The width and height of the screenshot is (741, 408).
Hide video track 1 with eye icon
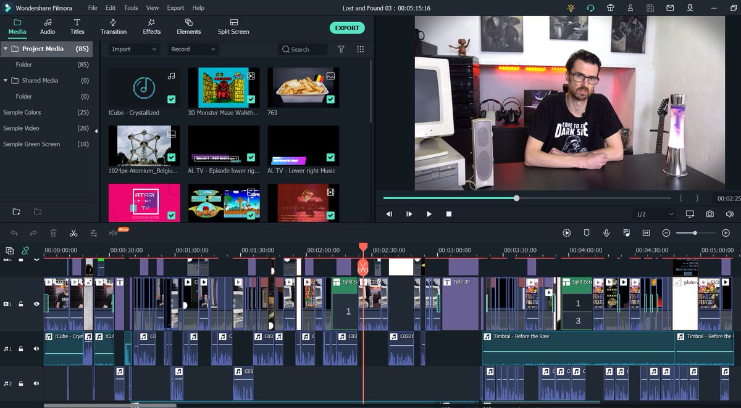pyautogui.click(x=36, y=304)
